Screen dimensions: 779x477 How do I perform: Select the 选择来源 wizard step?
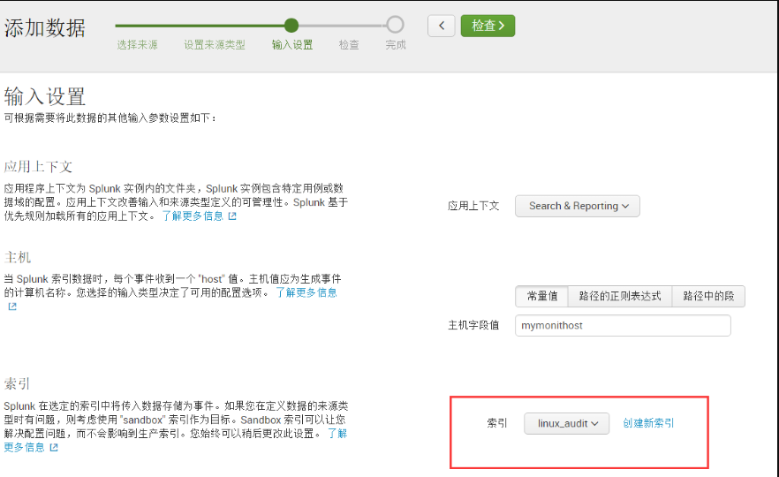[x=137, y=45]
